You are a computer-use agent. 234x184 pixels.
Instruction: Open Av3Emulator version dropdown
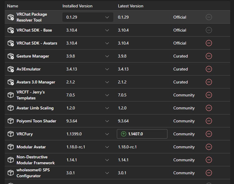88,69
